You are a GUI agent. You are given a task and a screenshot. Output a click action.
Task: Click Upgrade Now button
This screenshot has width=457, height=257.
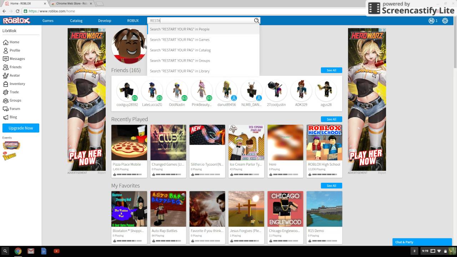click(21, 128)
